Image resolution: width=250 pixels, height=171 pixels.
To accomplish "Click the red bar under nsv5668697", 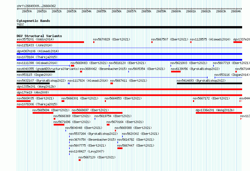I will click(97, 113).
